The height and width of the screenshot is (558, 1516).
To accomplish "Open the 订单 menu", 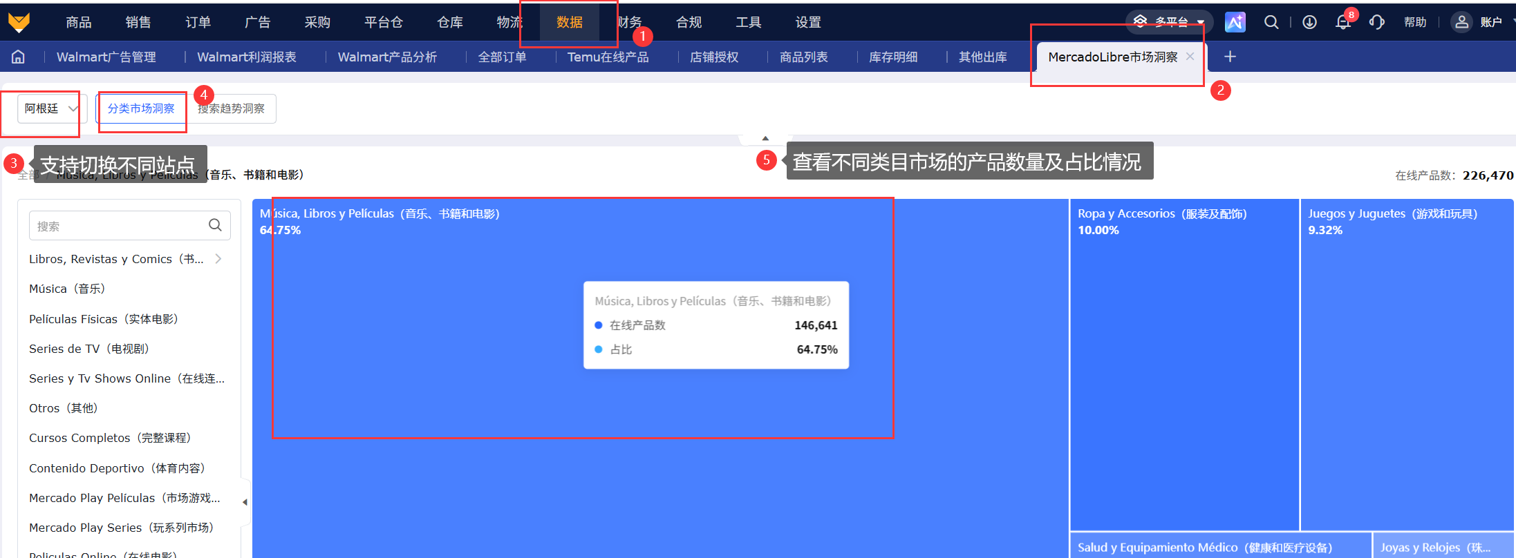I will click(198, 22).
